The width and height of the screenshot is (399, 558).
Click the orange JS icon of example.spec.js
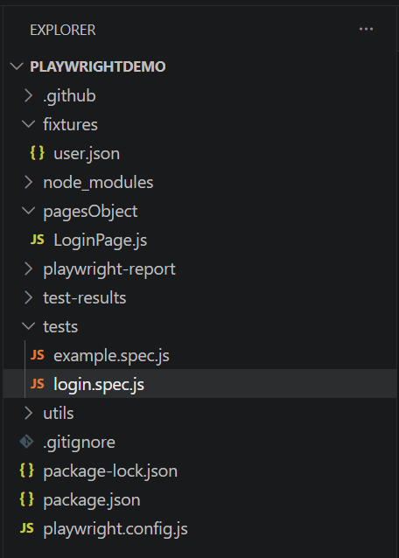[37, 355]
